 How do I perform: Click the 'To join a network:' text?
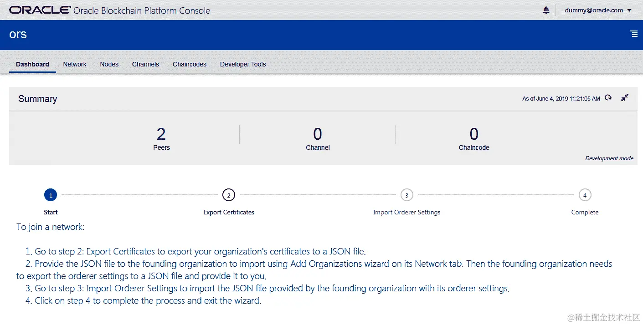tap(51, 227)
